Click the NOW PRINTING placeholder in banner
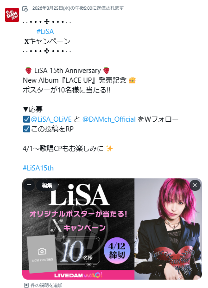Image resolution: width=208 pixels, height=288 pixels. (x=42, y=254)
